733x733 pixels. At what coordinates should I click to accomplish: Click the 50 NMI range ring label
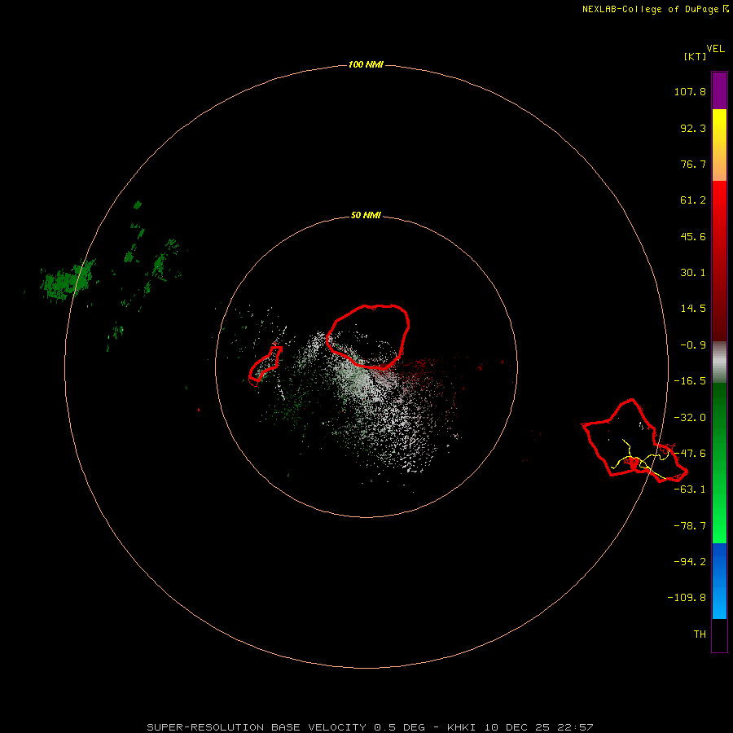366,215
